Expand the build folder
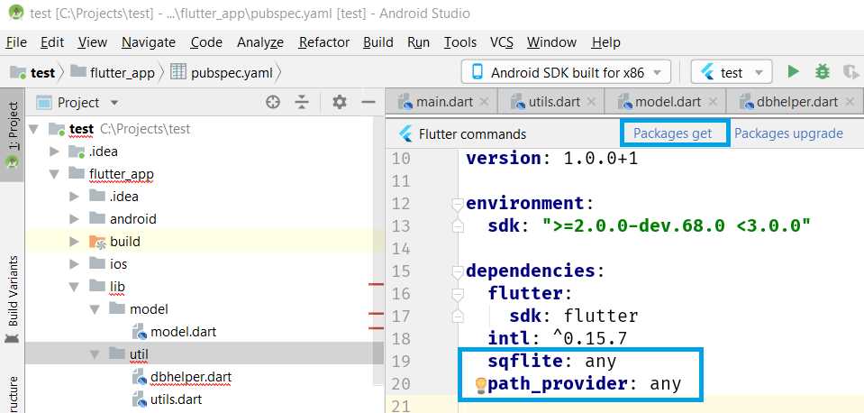The height and width of the screenshot is (413, 864). click(75, 242)
